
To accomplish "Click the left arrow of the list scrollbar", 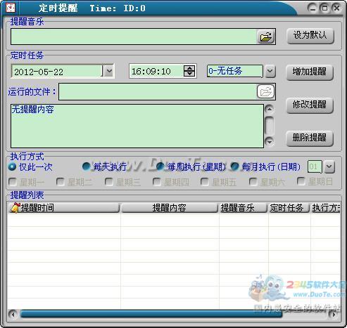I will click(x=13, y=315).
